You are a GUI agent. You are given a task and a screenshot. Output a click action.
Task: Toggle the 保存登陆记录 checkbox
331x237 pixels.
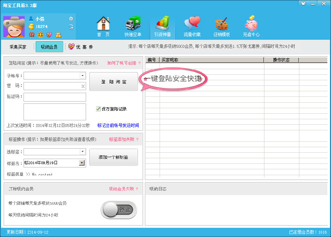tap(98, 109)
